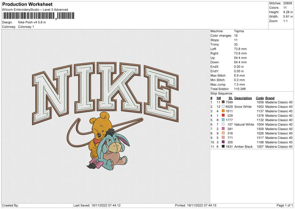Viewport: 295px width, 209px height.
Task: Click the Max Jump value 7.0 mm
Action: (239, 84)
